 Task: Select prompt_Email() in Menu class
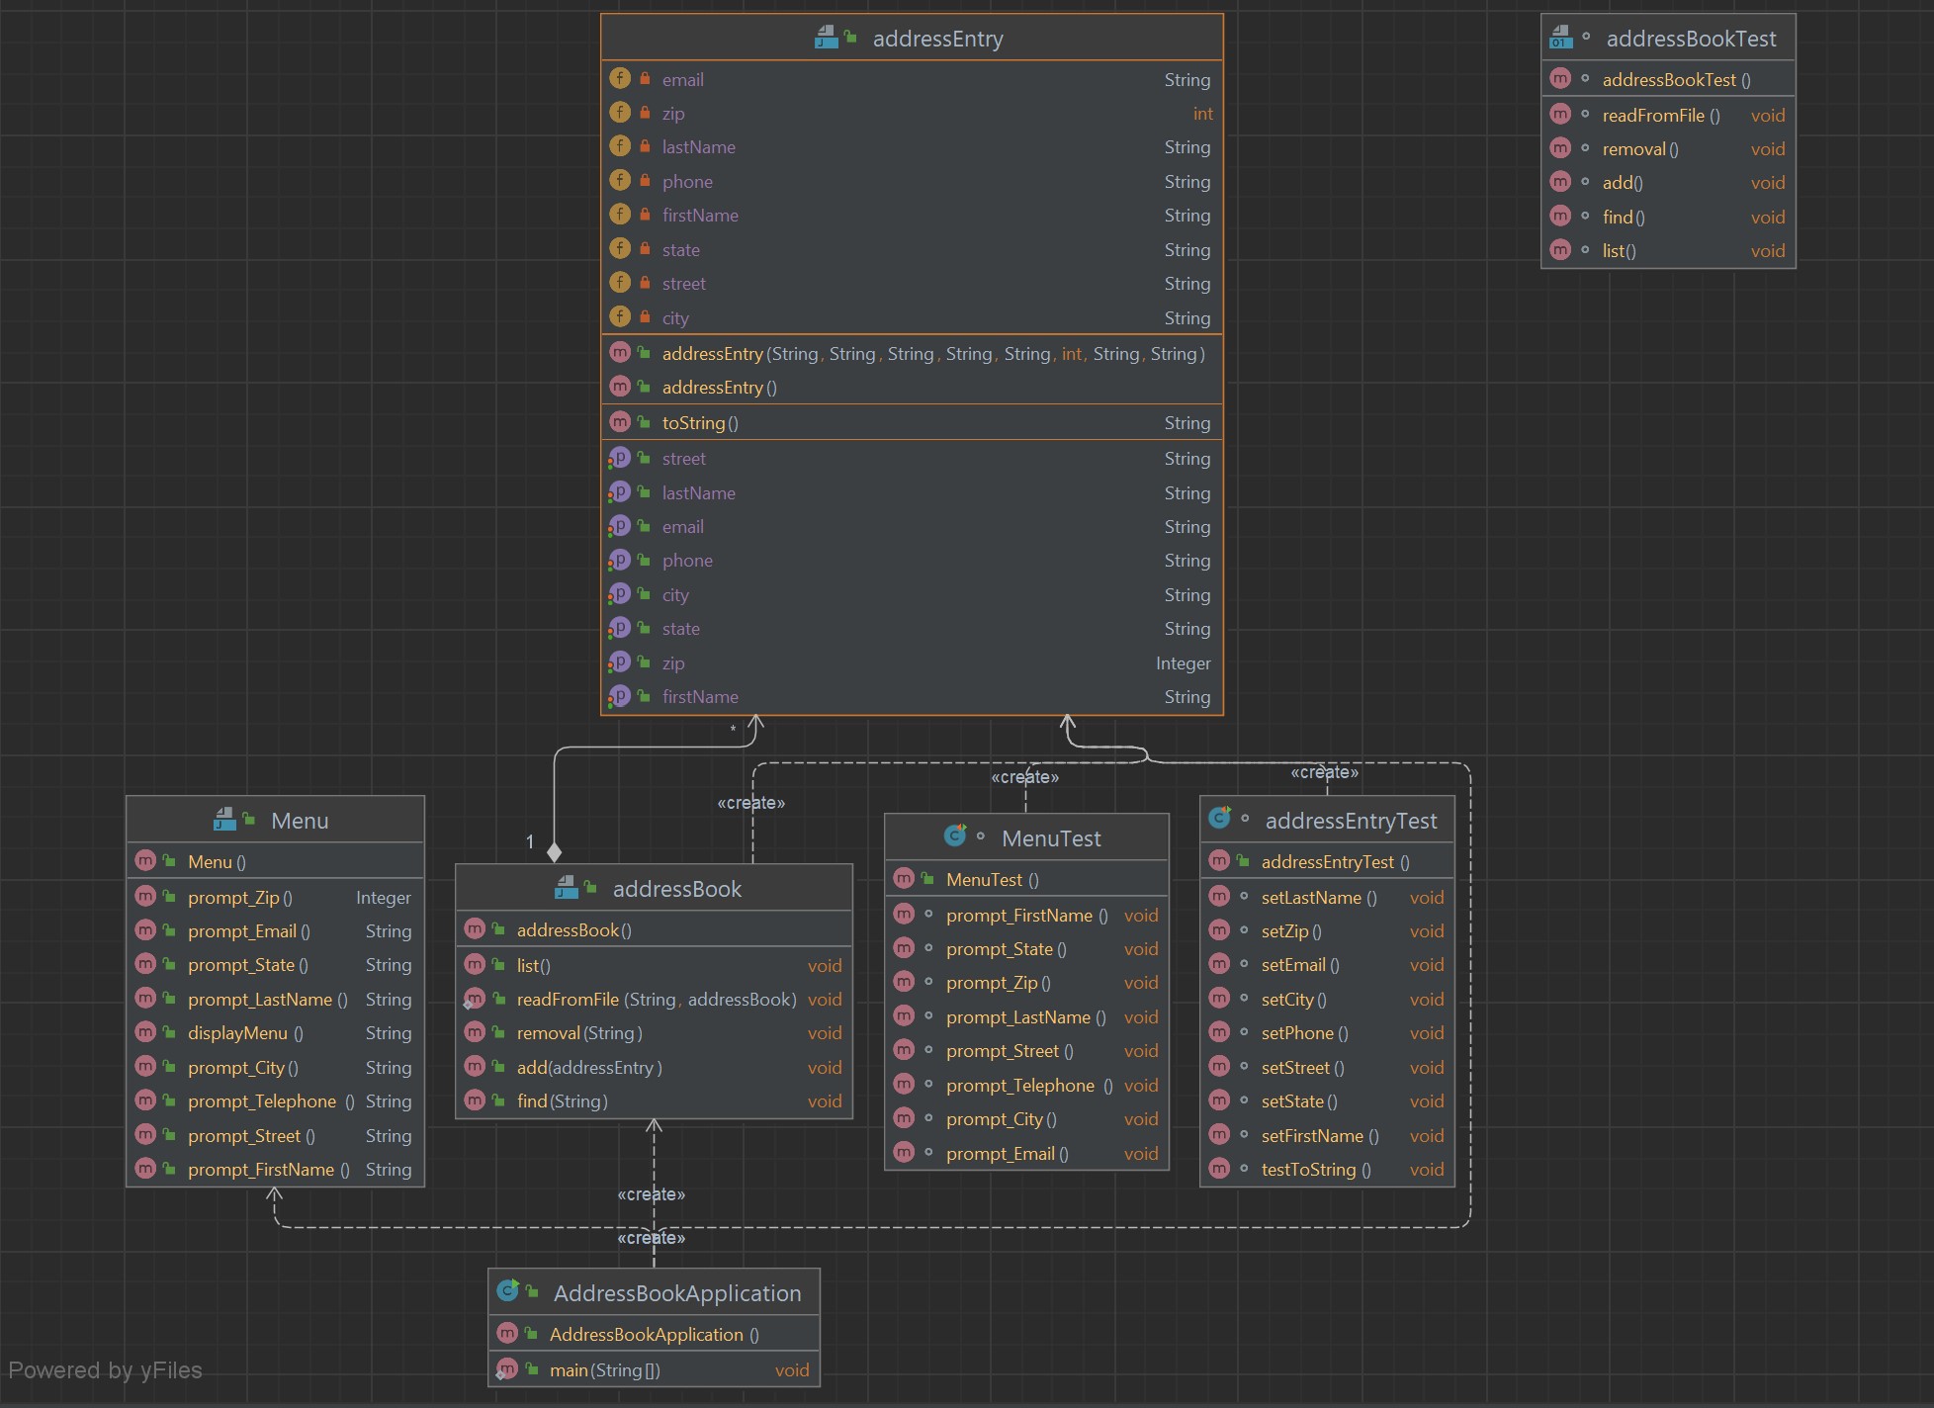tap(275, 930)
